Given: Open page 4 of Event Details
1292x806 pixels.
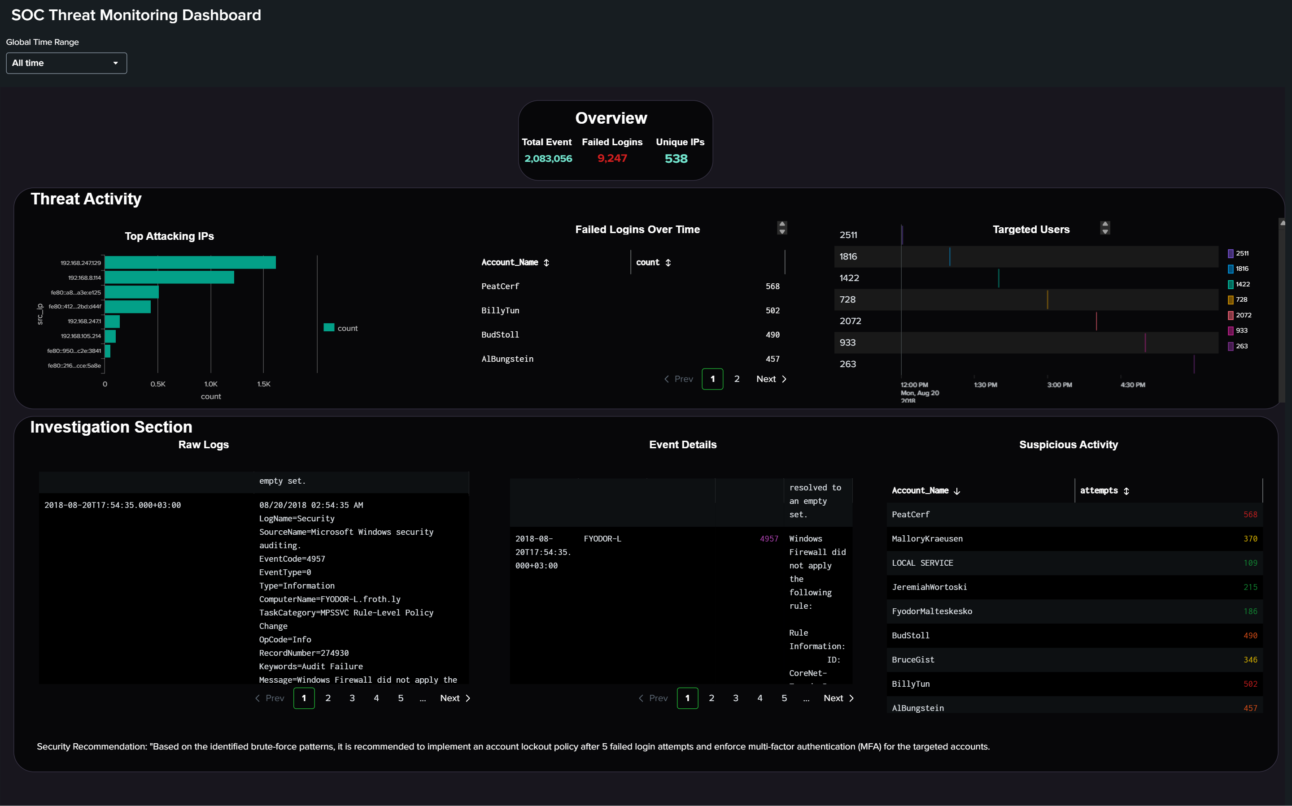Looking at the screenshot, I should coord(760,698).
